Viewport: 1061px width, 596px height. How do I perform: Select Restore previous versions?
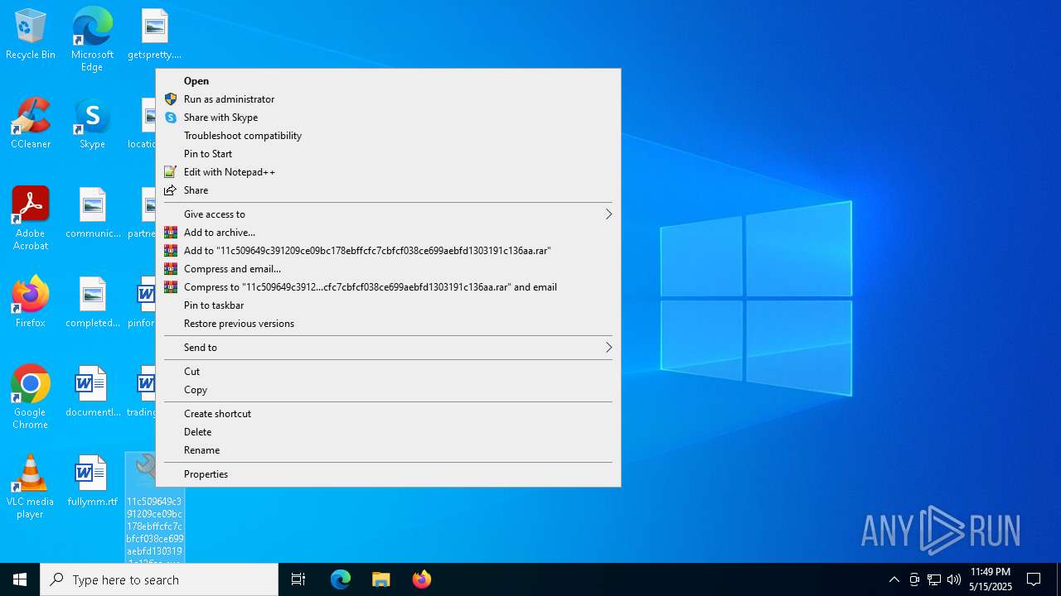388,324
